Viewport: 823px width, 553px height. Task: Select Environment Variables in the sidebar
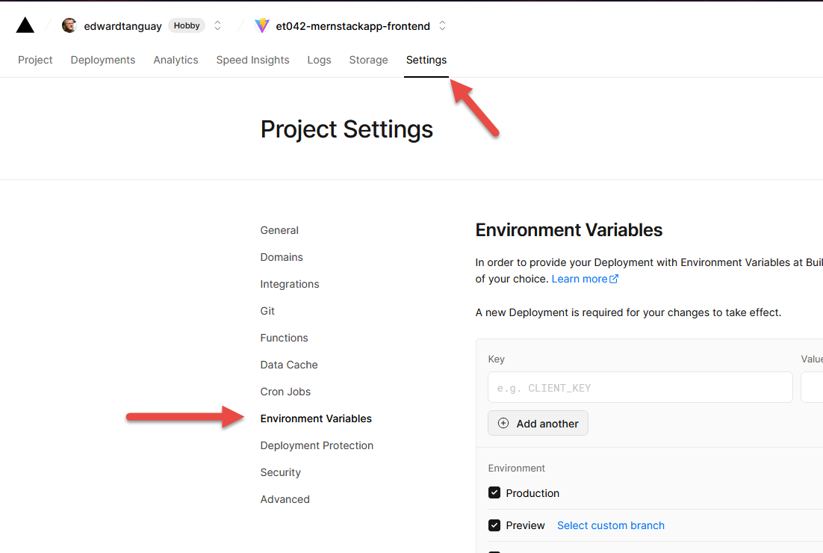pos(316,418)
